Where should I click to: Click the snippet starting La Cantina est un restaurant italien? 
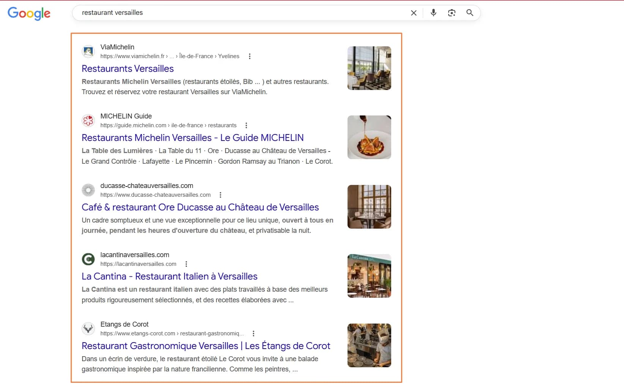click(x=205, y=295)
